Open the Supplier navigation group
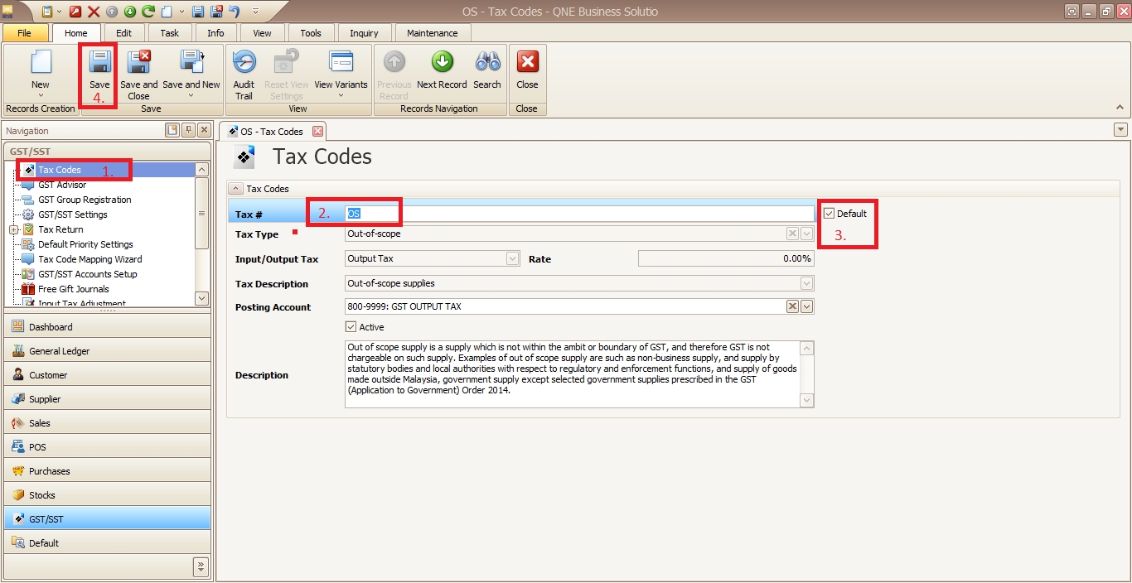The image size is (1132, 583). click(x=108, y=399)
